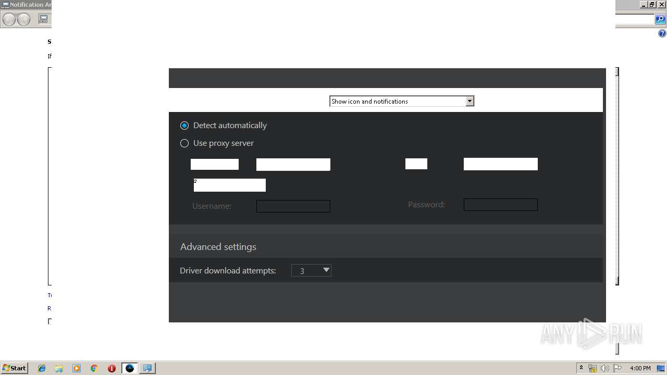Viewport: 667px width, 375px height.
Task: Click the 4:00 PM system clock
Action: point(640,368)
